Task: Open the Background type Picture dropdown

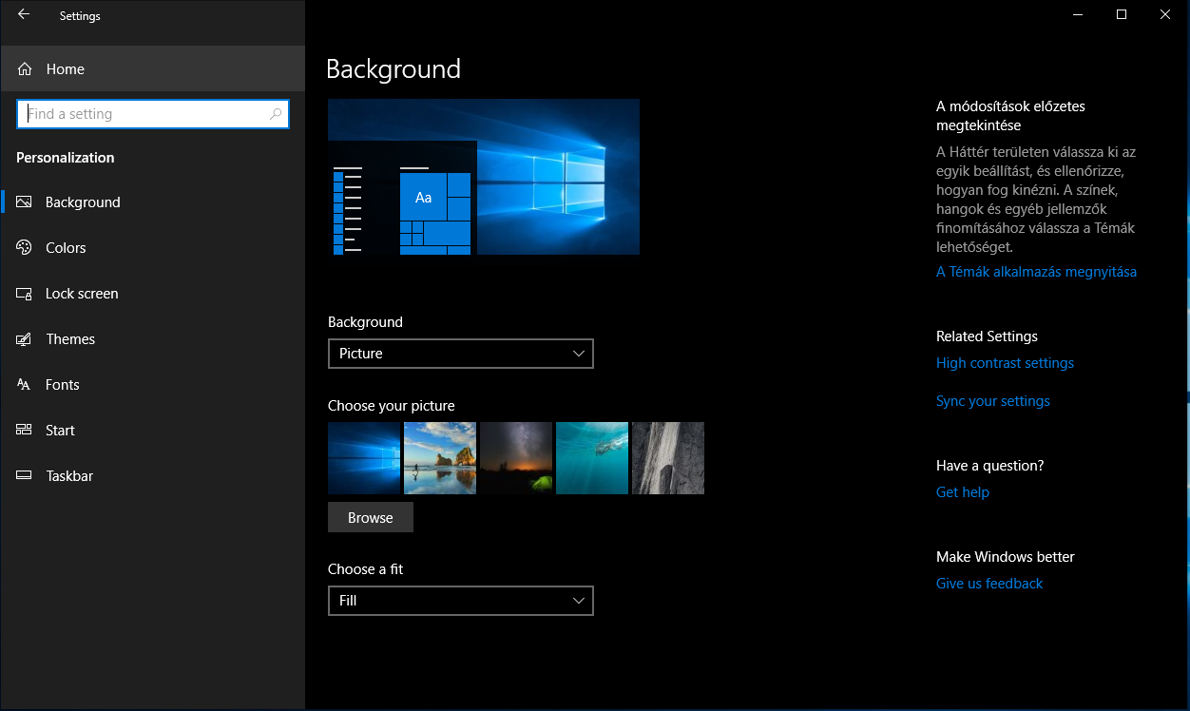Action: pyautogui.click(x=460, y=354)
